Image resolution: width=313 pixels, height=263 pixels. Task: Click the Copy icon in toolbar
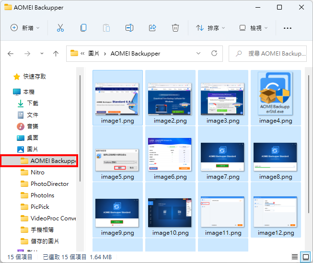click(83, 28)
